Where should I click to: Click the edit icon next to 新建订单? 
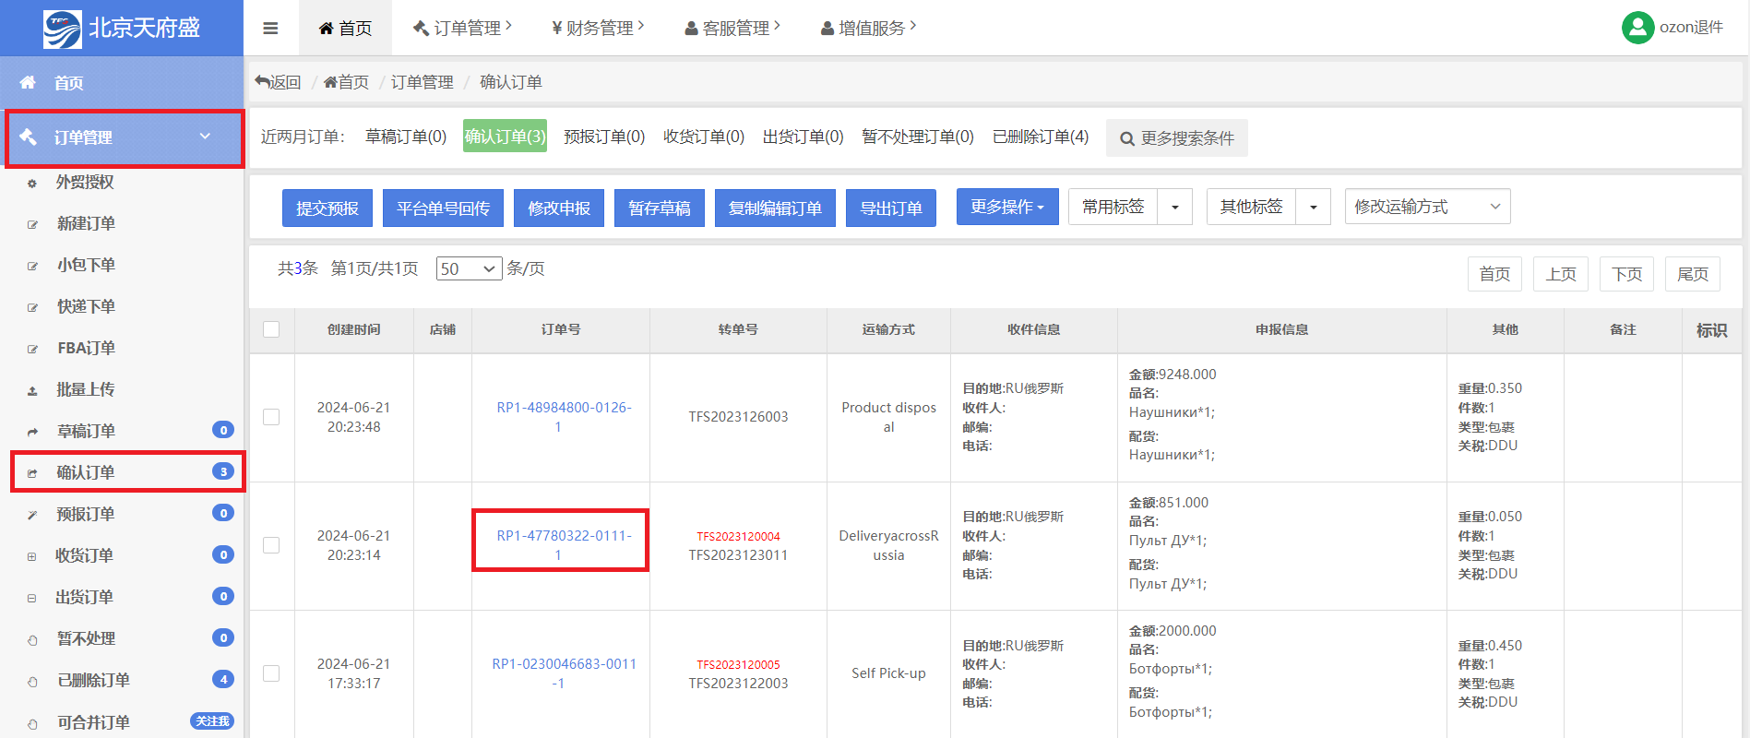pyautogui.click(x=32, y=224)
